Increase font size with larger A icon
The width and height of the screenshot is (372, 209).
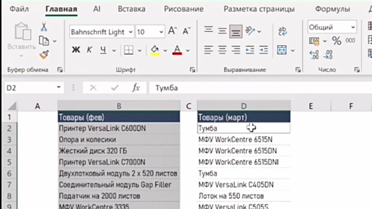pos(172,30)
